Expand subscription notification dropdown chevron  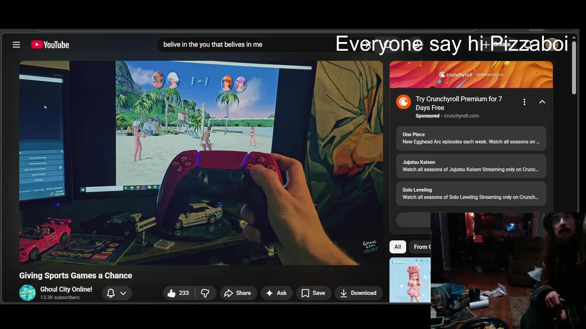(123, 293)
